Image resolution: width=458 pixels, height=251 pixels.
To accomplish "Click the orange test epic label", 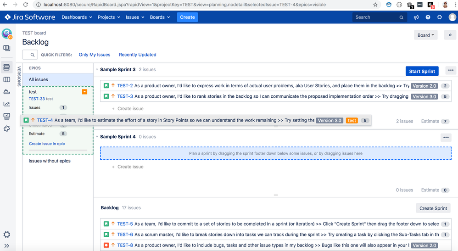I will click(352, 120).
